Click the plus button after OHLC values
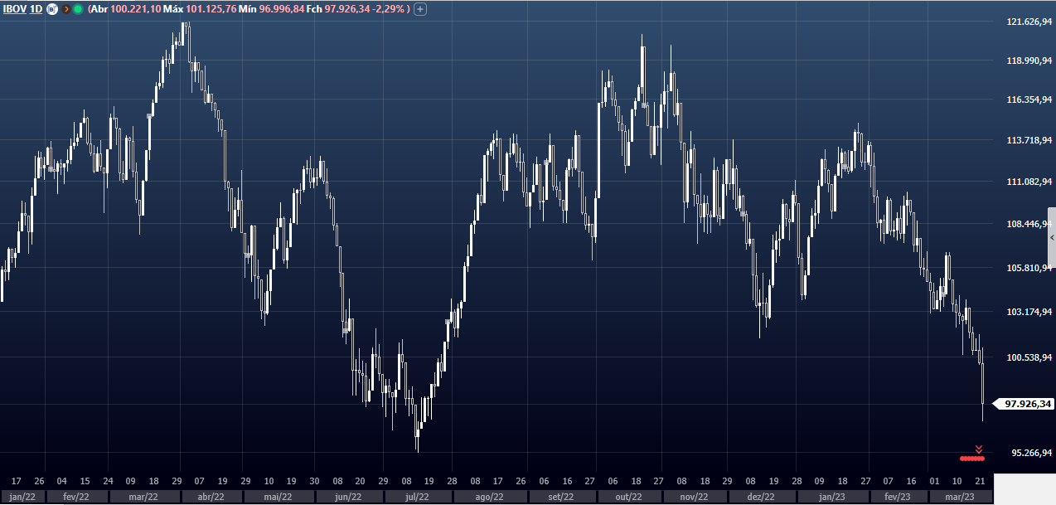The width and height of the screenshot is (1056, 505). 420,9
